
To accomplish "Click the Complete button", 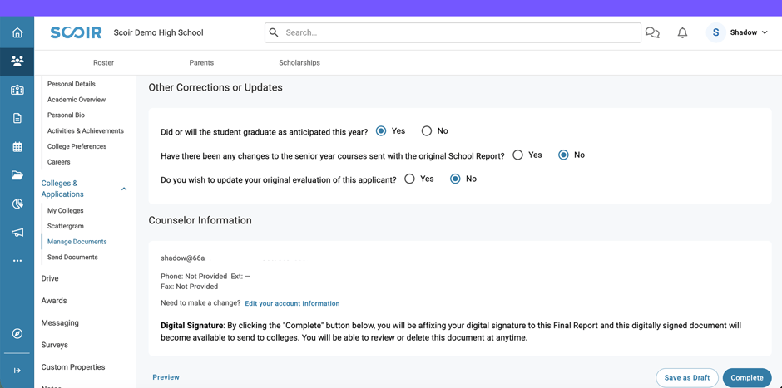I will click(746, 378).
